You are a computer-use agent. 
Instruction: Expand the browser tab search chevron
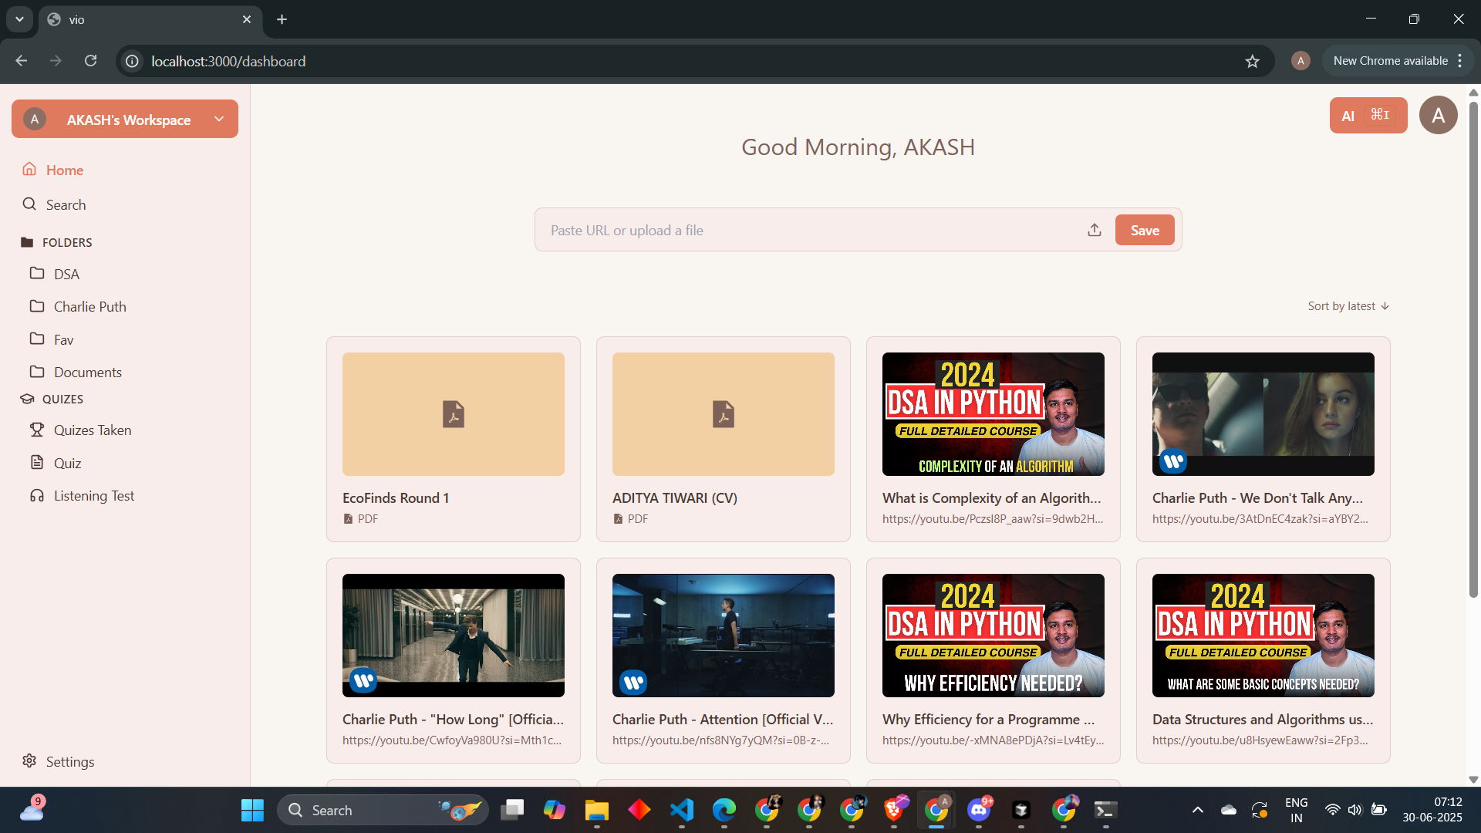pos(19,19)
